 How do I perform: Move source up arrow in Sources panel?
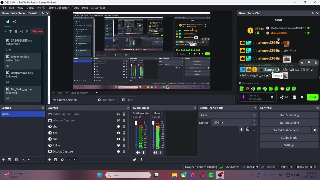[x=69, y=160]
